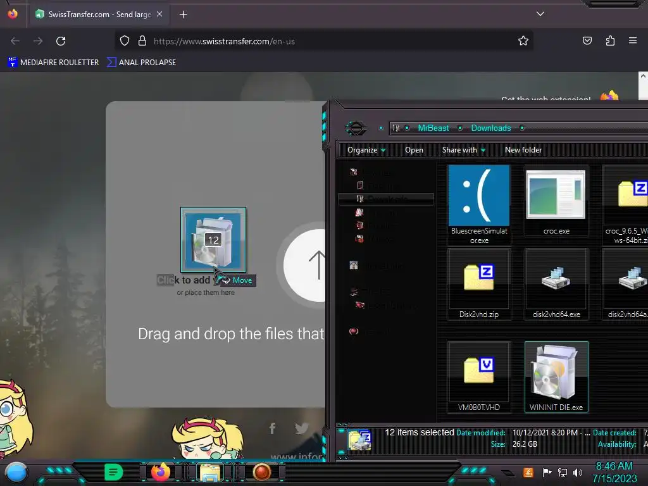Bookmark this page with the star icon
Screen dimensions: 648x486
tap(523, 40)
